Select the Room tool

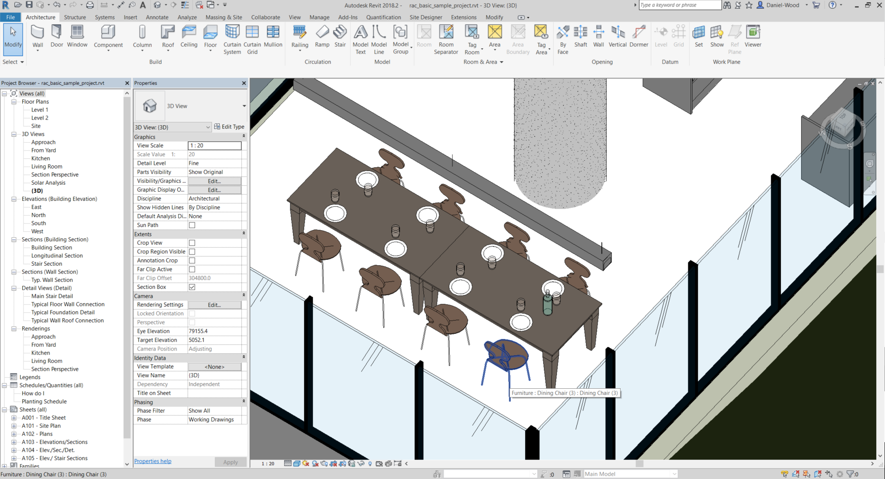coord(424,37)
